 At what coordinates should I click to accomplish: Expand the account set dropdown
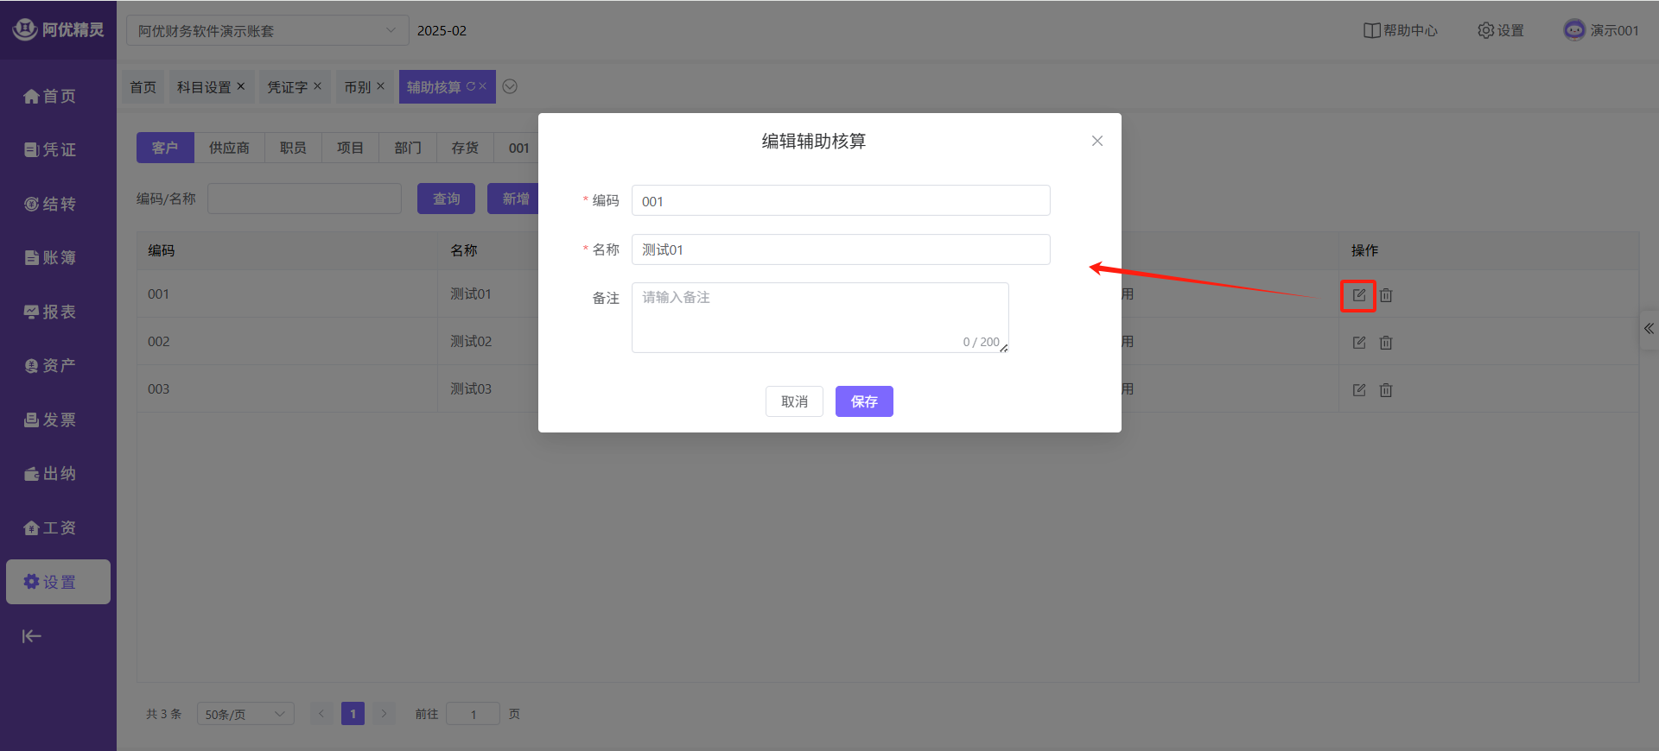click(267, 30)
